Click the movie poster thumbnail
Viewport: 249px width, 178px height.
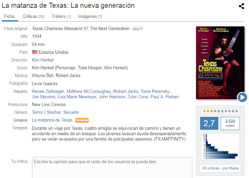220,63
